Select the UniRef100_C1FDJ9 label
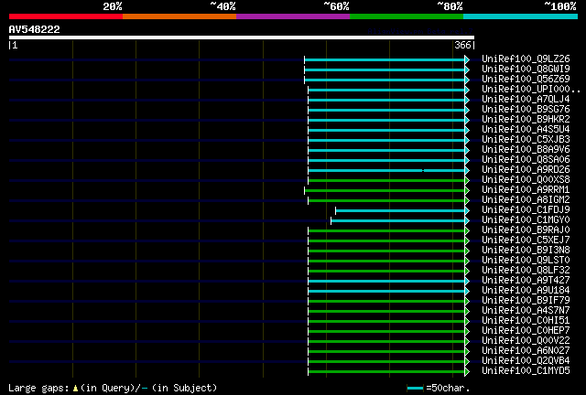The image size is (586, 395). coord(526,209)
